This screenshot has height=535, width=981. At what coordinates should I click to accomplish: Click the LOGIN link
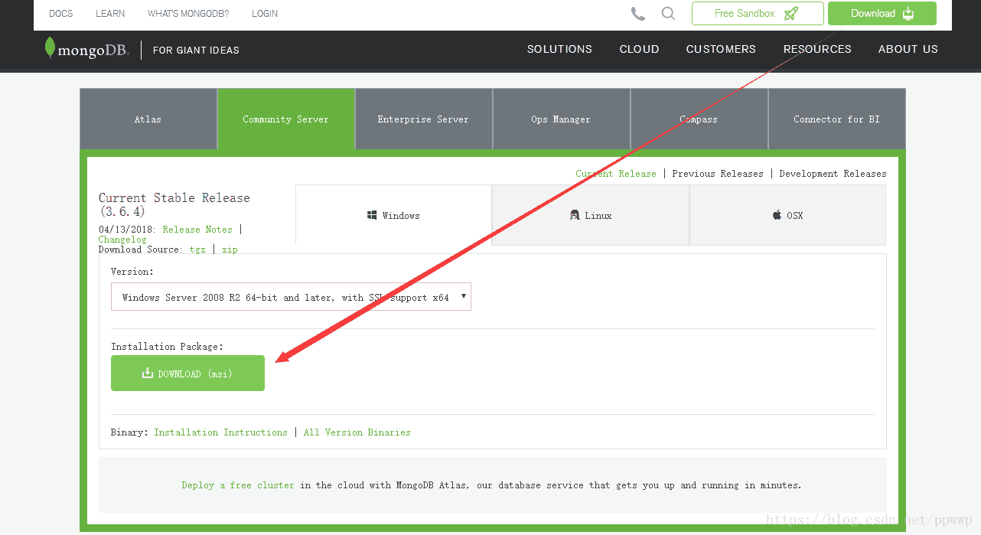265,14
